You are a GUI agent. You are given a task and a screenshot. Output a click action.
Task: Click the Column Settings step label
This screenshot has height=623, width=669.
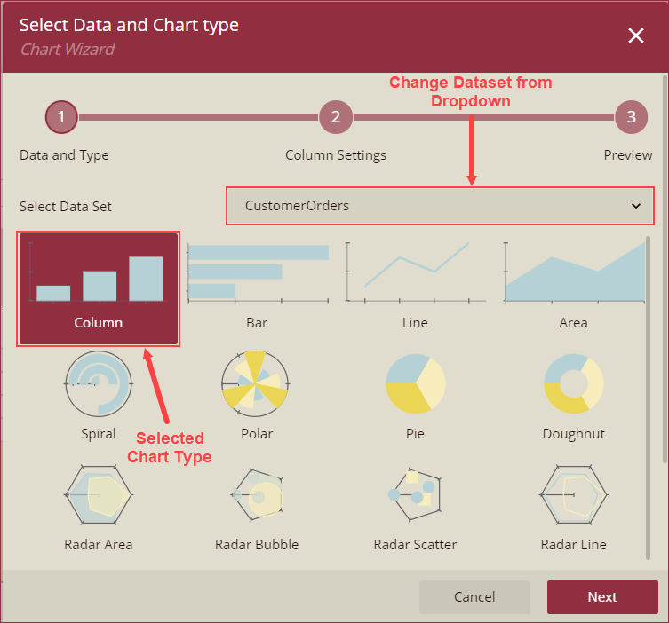pyautogui.click(x=336, y=155)
